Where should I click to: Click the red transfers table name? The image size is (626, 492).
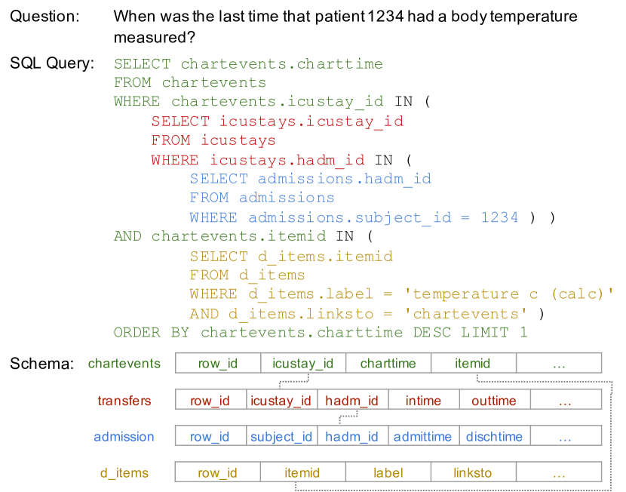(x=124, y=400)
